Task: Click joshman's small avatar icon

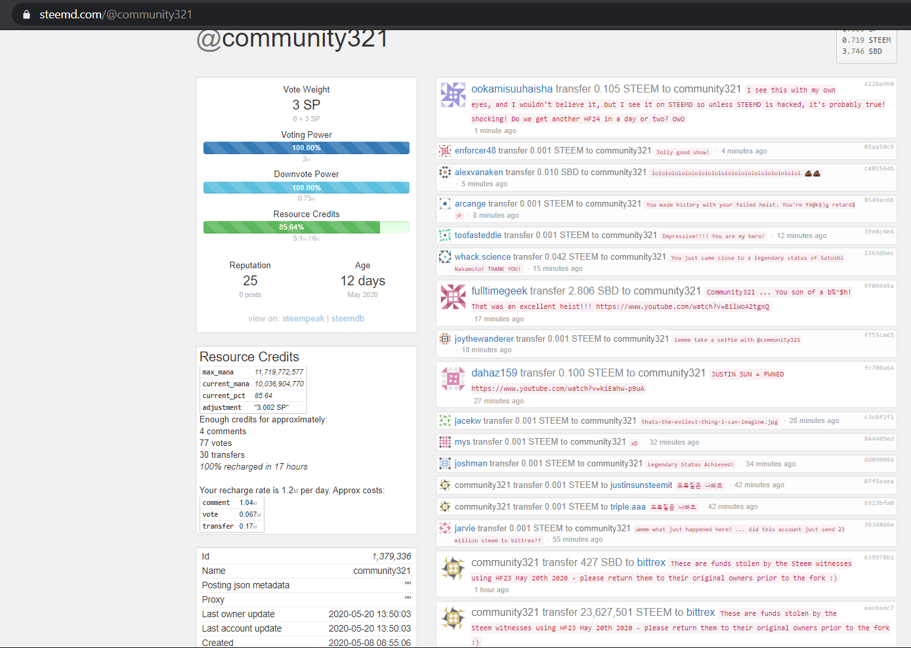Action: click(x=445, y=464)
